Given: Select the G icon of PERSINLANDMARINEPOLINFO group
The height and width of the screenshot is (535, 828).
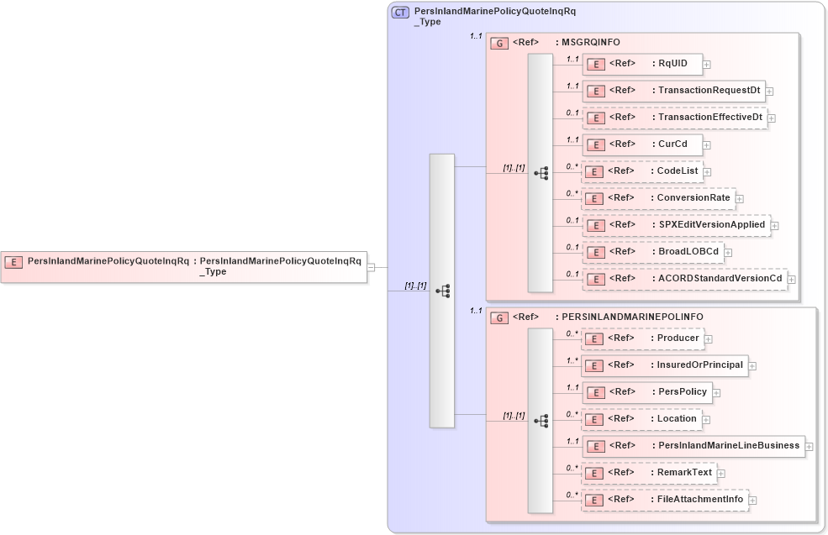Looking at the screenshot, I should pyautogui.click(x=497, y=317).
